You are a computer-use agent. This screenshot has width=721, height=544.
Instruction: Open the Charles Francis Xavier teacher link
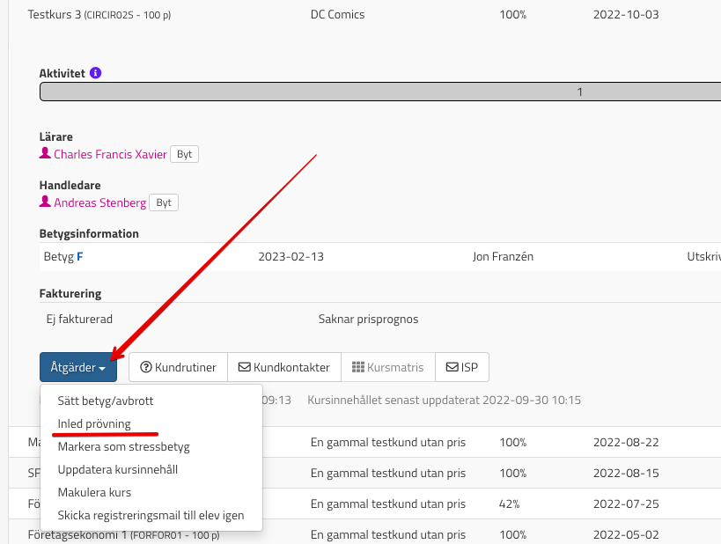110,154
